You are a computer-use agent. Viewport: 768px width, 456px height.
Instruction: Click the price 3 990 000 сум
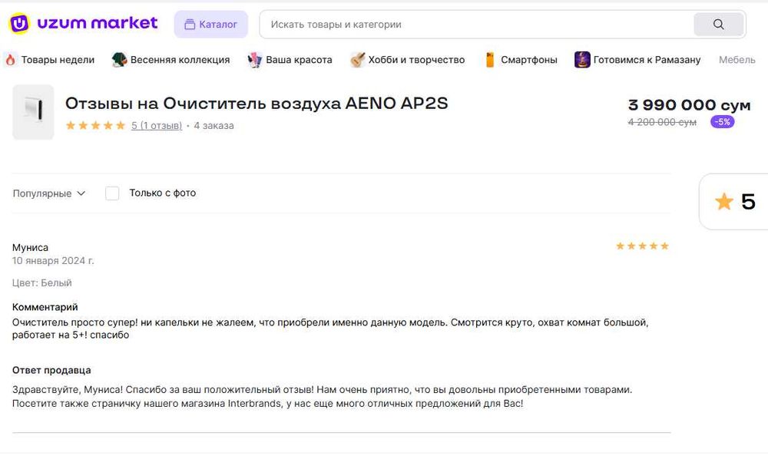click(689, 105)
